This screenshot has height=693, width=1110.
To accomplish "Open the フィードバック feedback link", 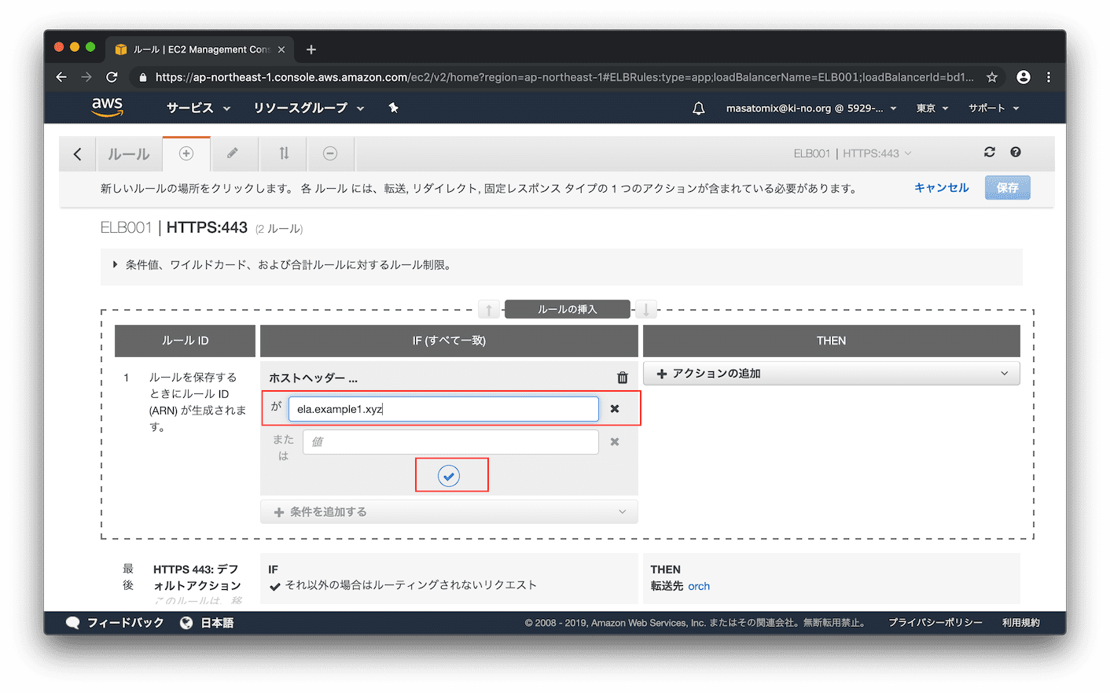I will click(116, 623).
